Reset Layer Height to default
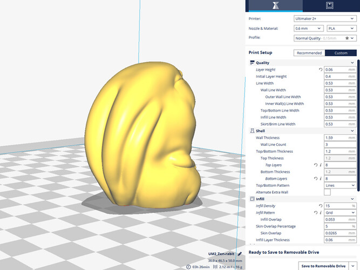Viewport: 360px width, 270px height. 321,70
